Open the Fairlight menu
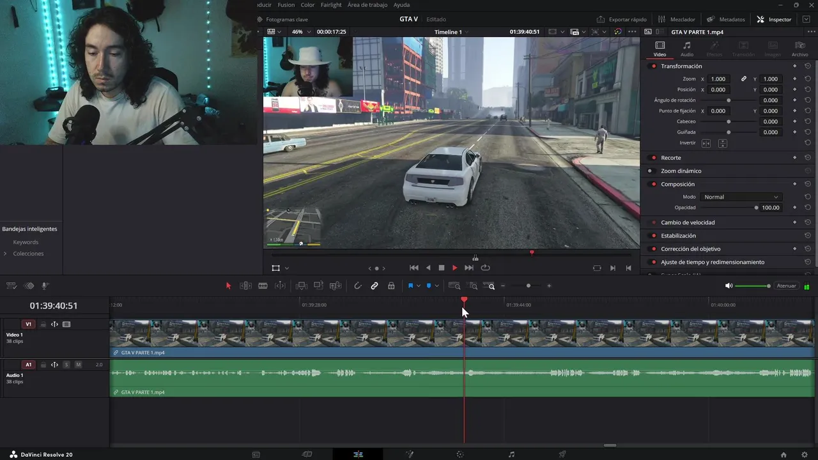Screen dimensions: 818x460 331,4
